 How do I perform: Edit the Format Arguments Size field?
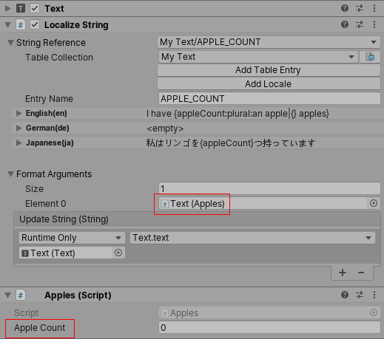pos(269,189)
